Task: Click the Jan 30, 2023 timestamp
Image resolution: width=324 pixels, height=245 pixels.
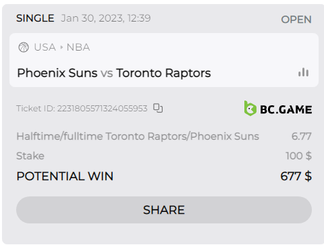Action: coord(106,18)
